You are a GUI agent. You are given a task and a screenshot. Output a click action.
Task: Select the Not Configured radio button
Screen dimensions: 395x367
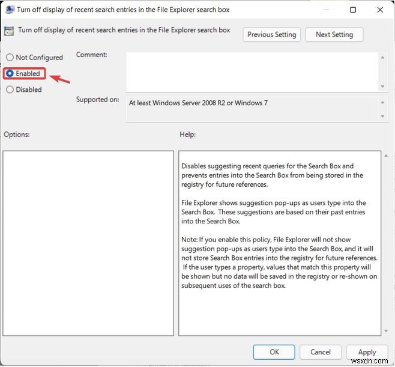(x=10, y=58)
